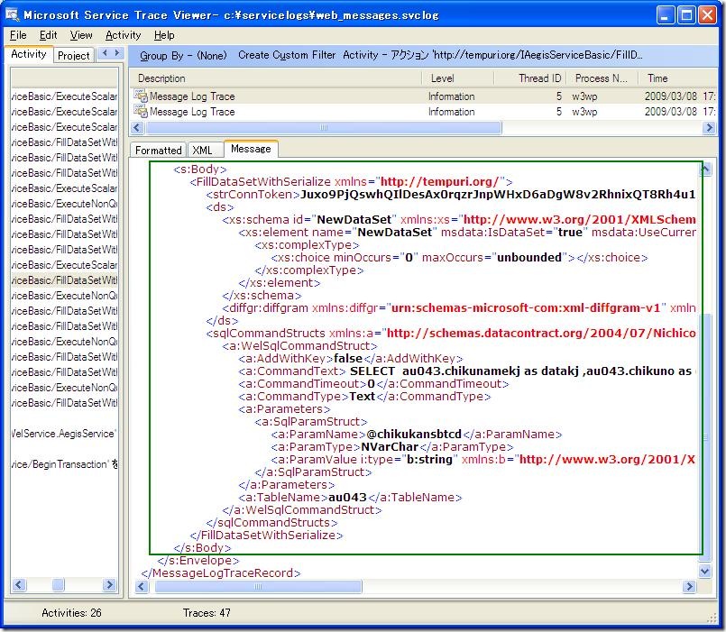Sort traces by the Description column header
This screenshot has height=632, width=726.
[x=275, y=78]
